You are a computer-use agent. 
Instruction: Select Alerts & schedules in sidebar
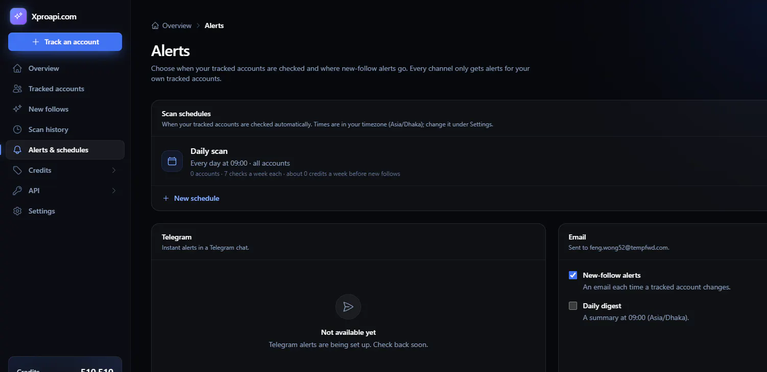click(x=65, y=150)
